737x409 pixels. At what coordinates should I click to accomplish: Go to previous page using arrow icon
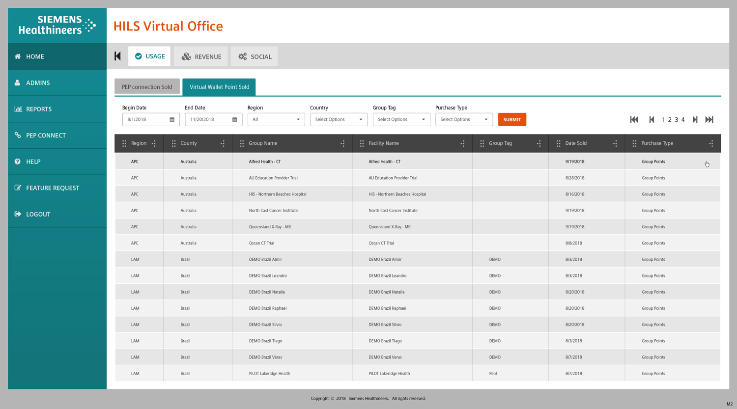point(652,119)
